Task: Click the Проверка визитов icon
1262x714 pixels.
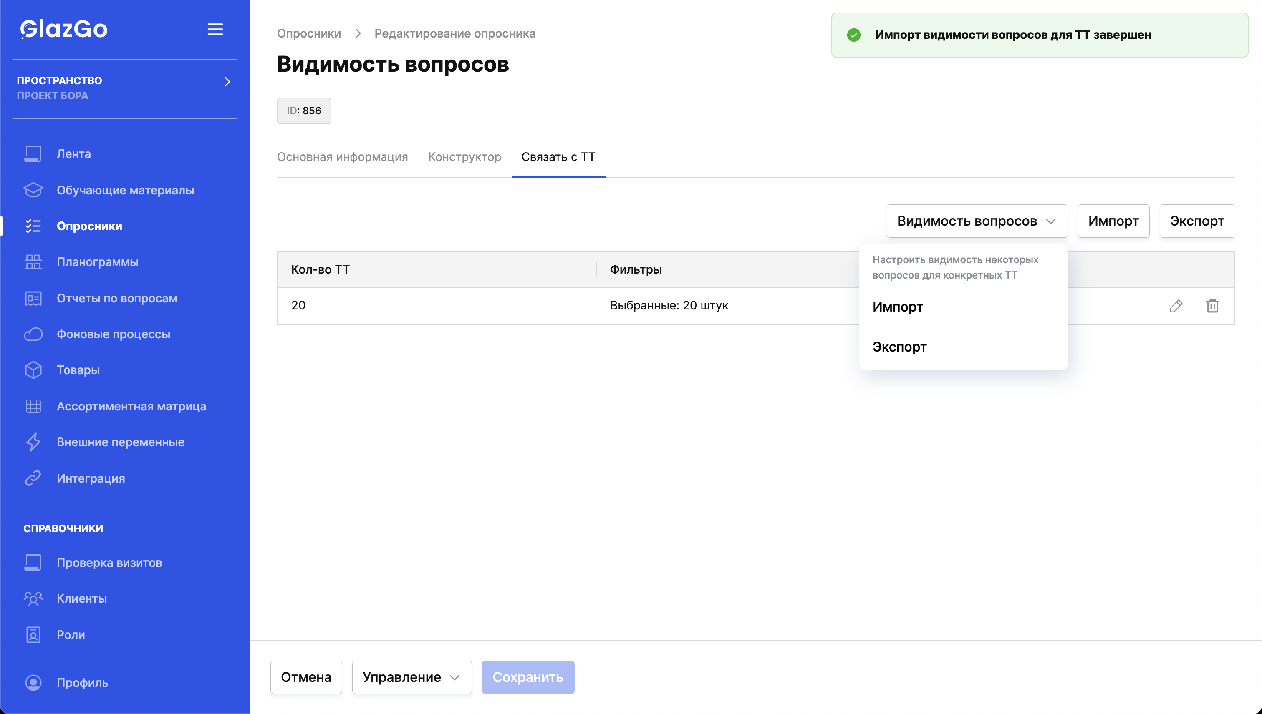Action: [x=33, y=563]
